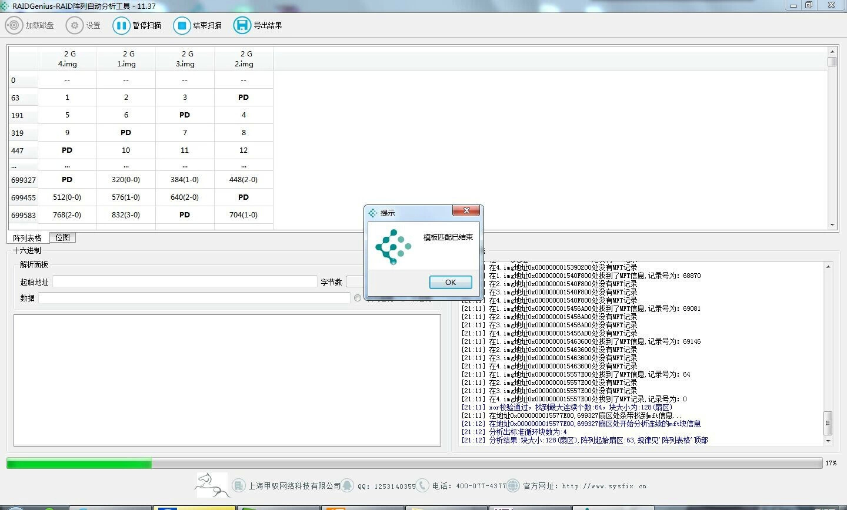This screenshot has width=847, height=510.
Task: Click the array table's scroll-down arrow
Action: (832, 224)
